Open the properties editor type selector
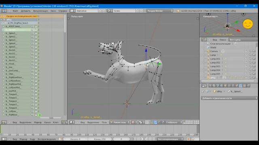This screenshot has height=145, width=259. pyautogui.click(x=204, y=85)
